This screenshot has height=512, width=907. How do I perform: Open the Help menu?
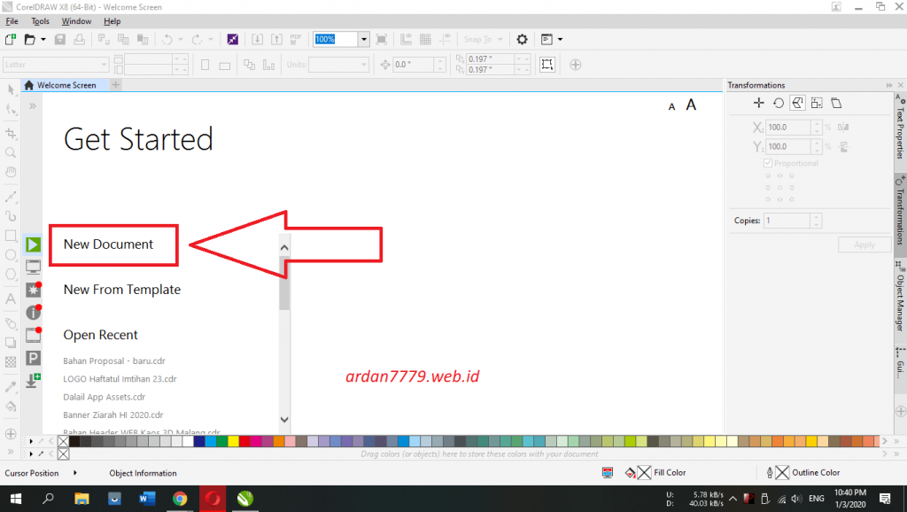[112, 21]
